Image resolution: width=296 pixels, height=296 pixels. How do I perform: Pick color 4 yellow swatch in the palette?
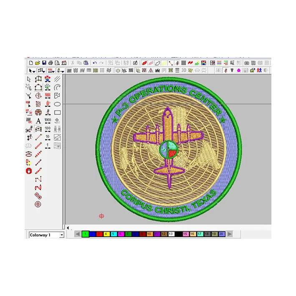click(106, 234)
